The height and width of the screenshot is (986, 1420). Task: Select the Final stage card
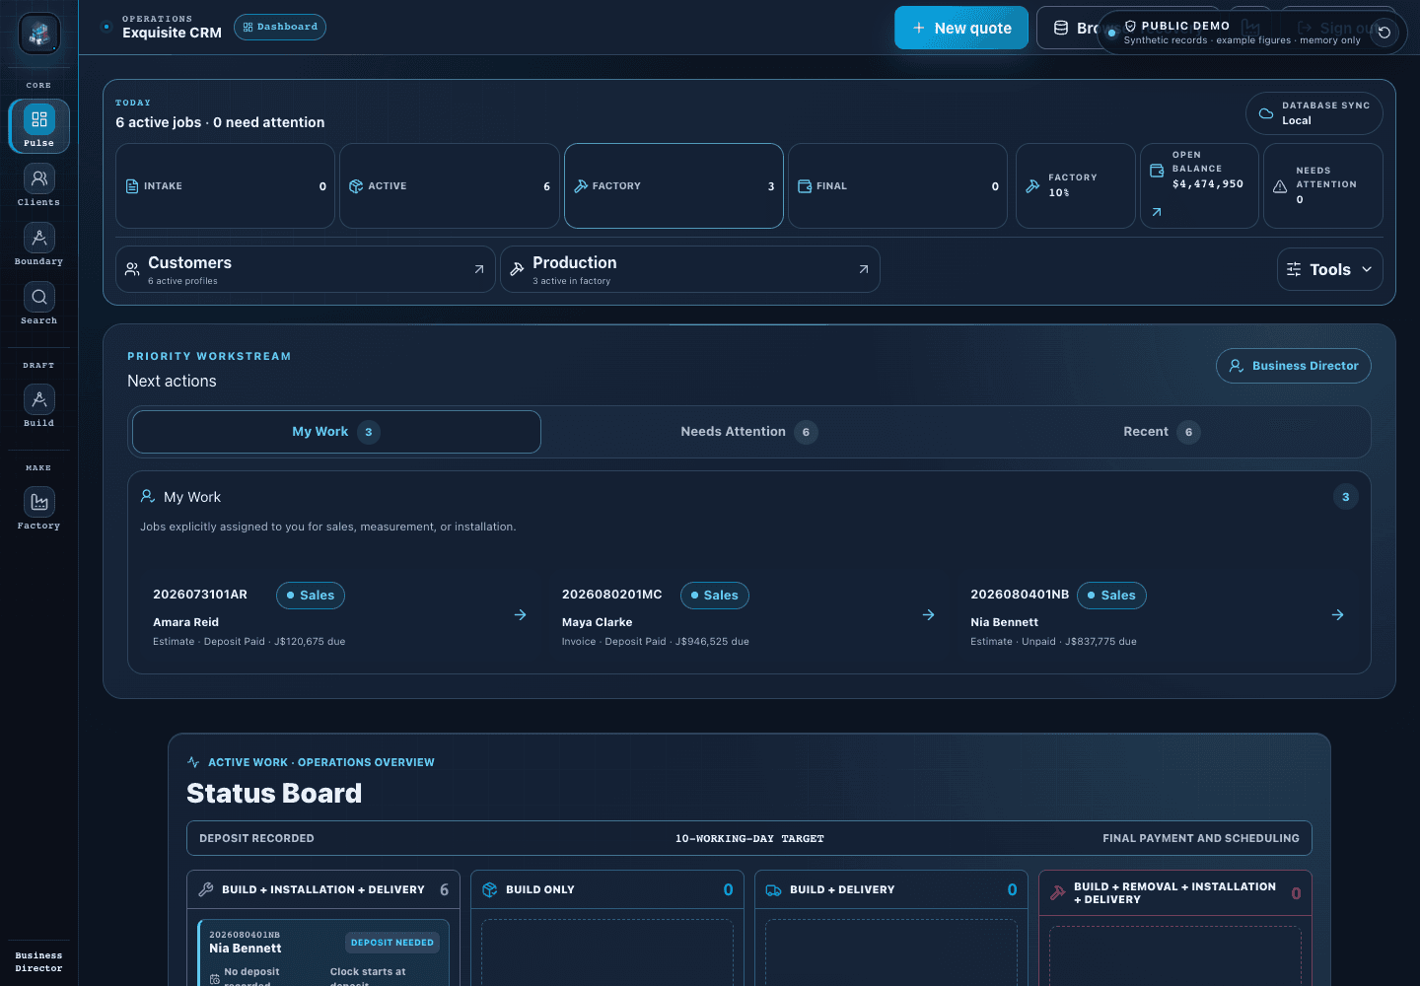click(898, 186)
